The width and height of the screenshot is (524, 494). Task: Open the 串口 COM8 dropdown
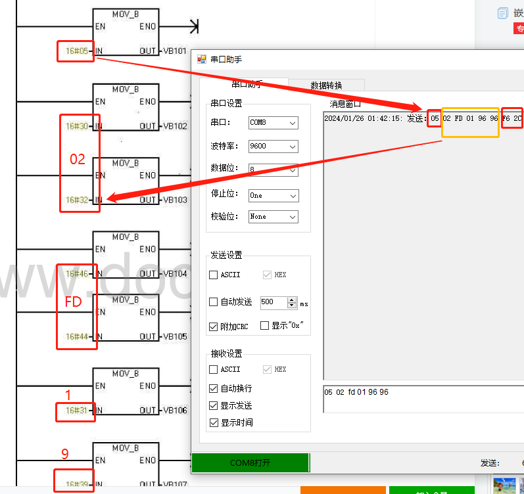pos(273,123)
